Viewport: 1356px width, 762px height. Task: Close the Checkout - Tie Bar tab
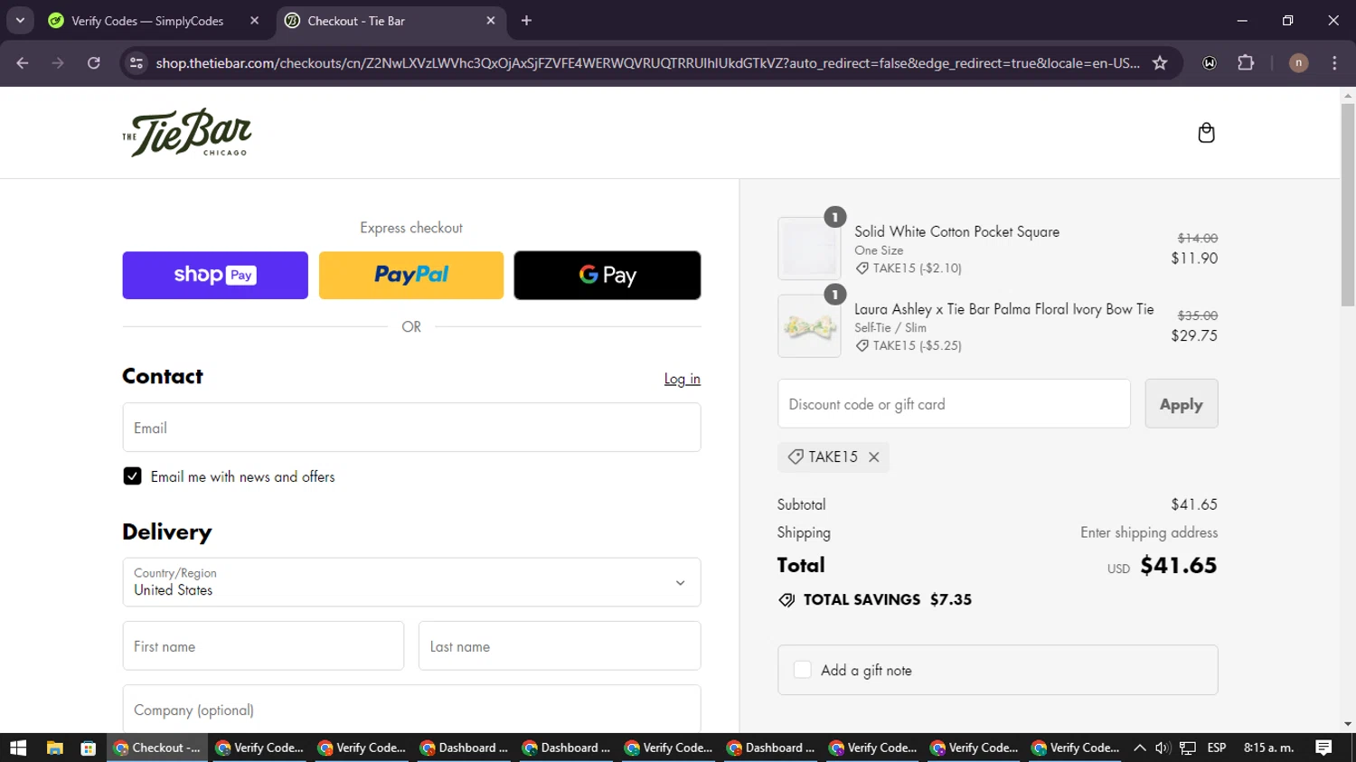point(491,21)
